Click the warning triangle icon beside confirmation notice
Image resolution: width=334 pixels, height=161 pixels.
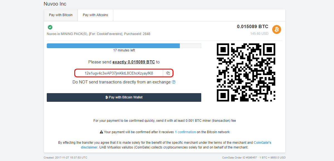(x=102, y=132)
